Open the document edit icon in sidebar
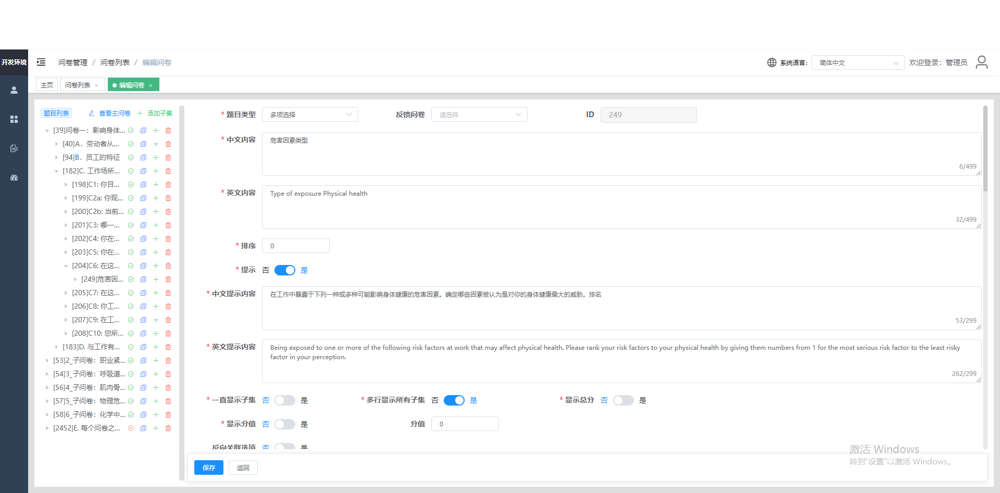The height and width of the screenshot is (493, 1000). point(14,148)
